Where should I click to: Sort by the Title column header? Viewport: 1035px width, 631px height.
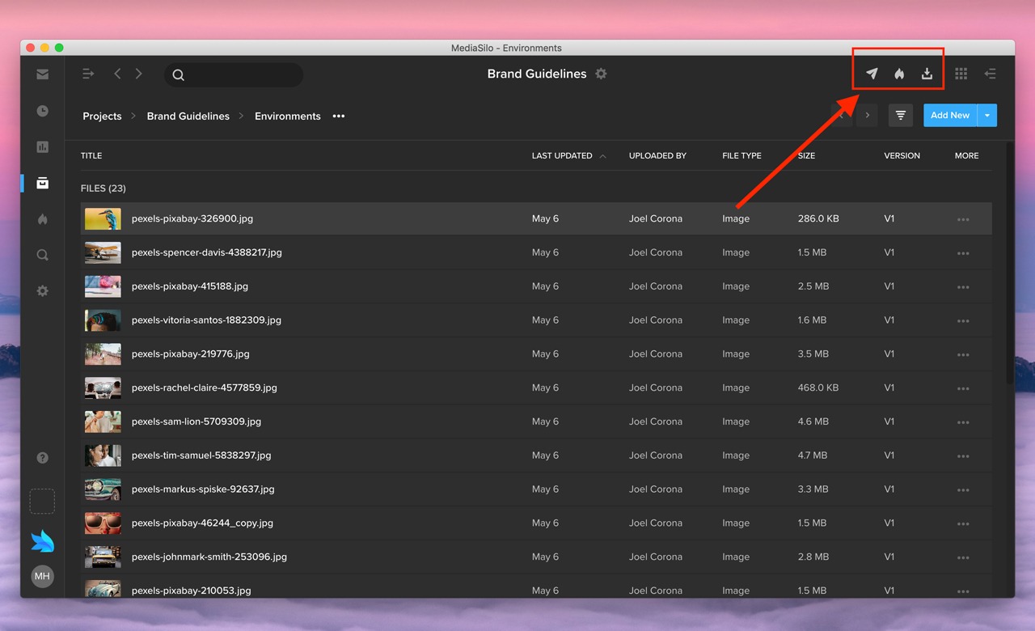[91, 155]
